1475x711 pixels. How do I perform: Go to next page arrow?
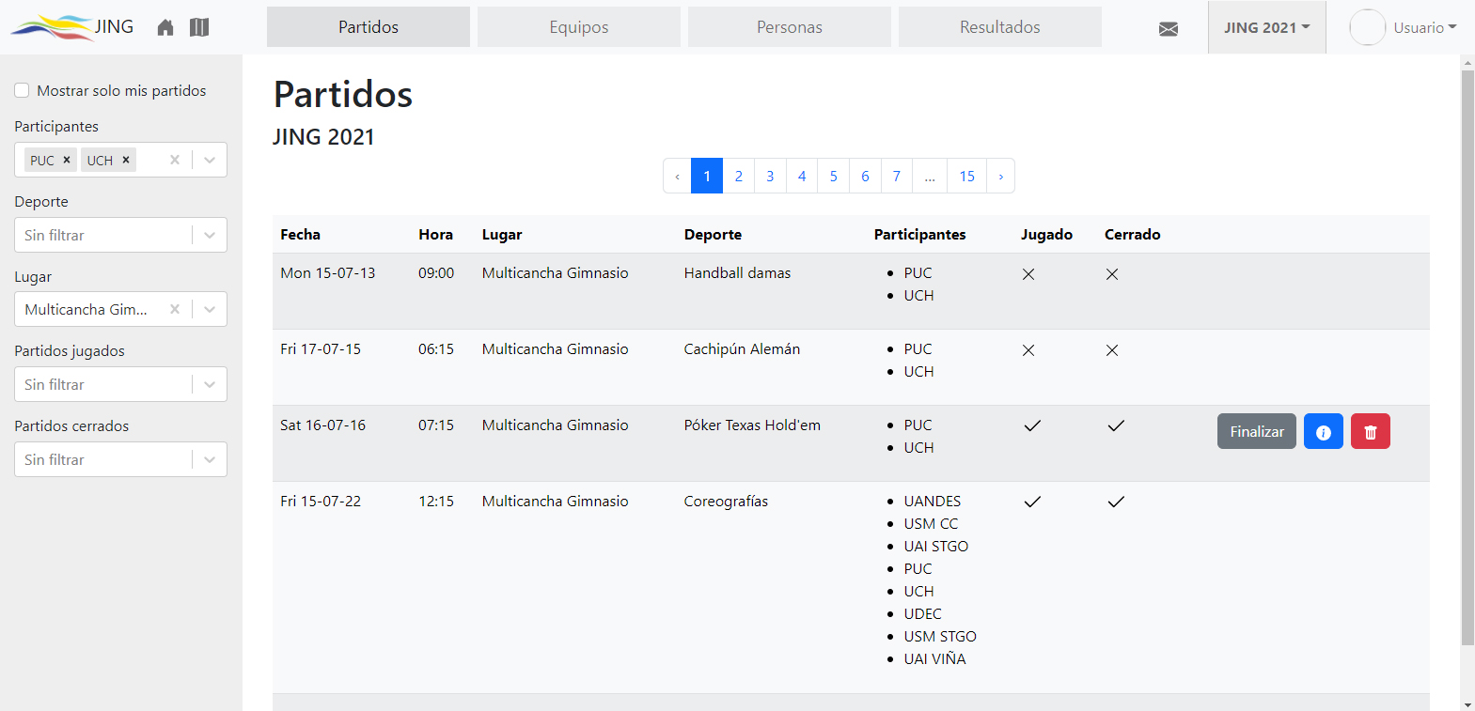coord(1000,176)
